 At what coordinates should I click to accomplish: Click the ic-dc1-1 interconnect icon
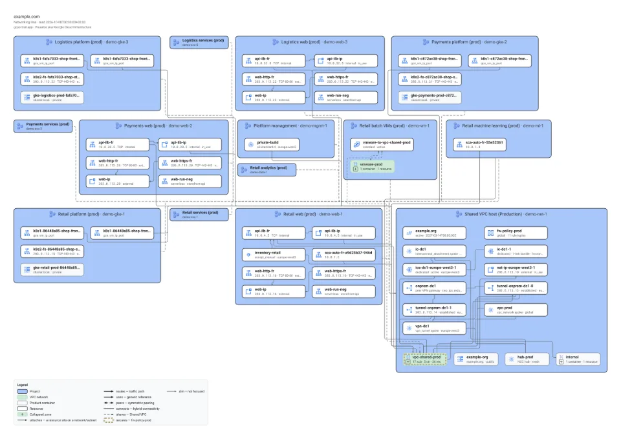[490, 252]
